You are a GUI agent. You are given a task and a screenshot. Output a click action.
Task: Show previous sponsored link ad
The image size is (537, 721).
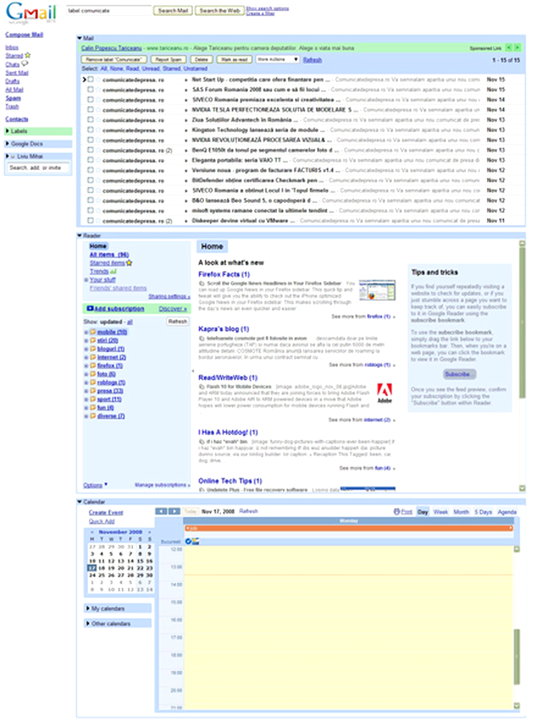pyautogui.click(x=508, y=47)
